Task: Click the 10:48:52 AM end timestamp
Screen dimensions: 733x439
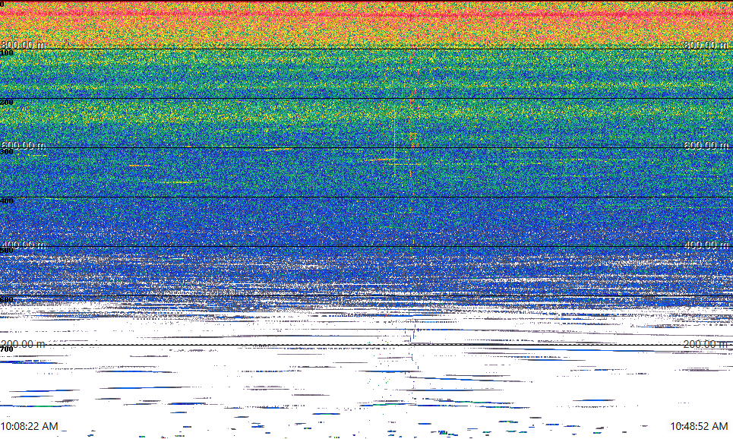Action: click(x=699, y=426)
